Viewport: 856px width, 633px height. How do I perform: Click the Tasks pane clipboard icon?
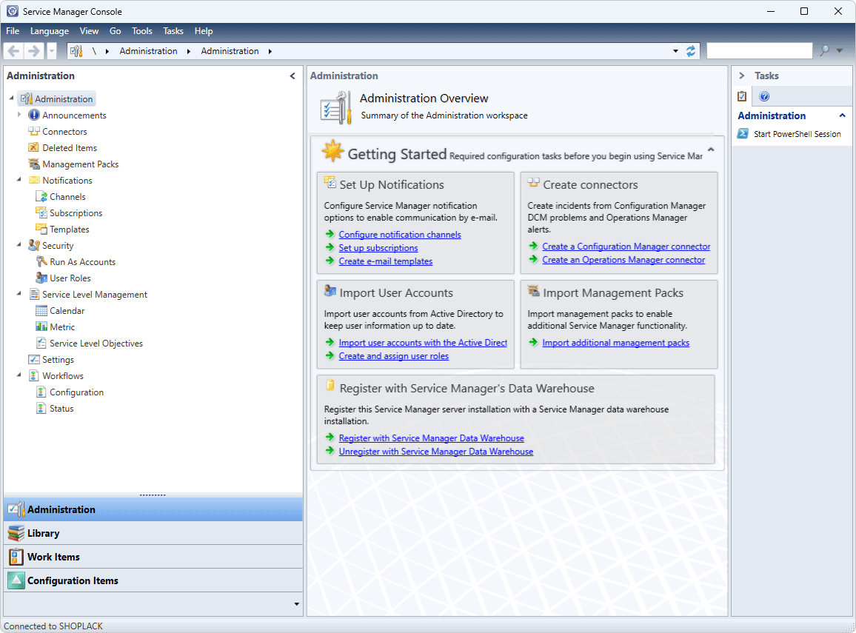tap(742, 96)
